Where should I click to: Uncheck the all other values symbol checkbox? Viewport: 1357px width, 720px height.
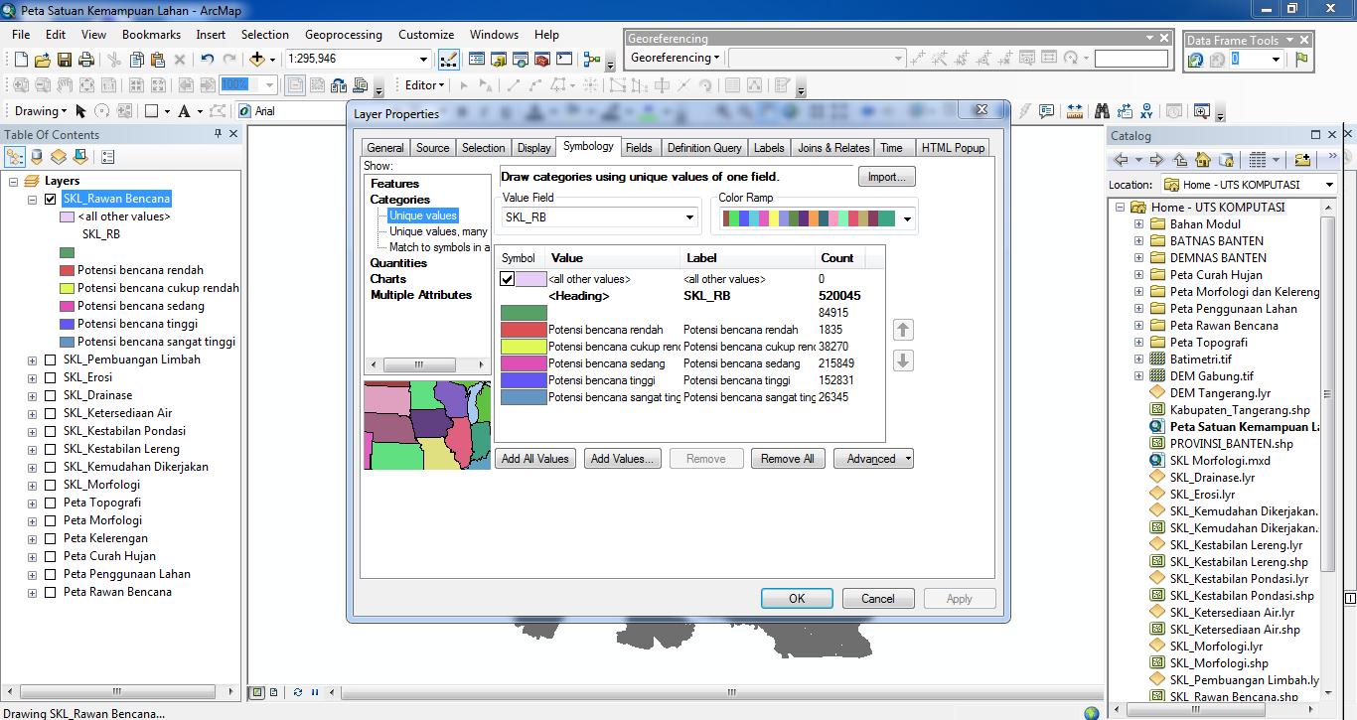pos(507,279)
